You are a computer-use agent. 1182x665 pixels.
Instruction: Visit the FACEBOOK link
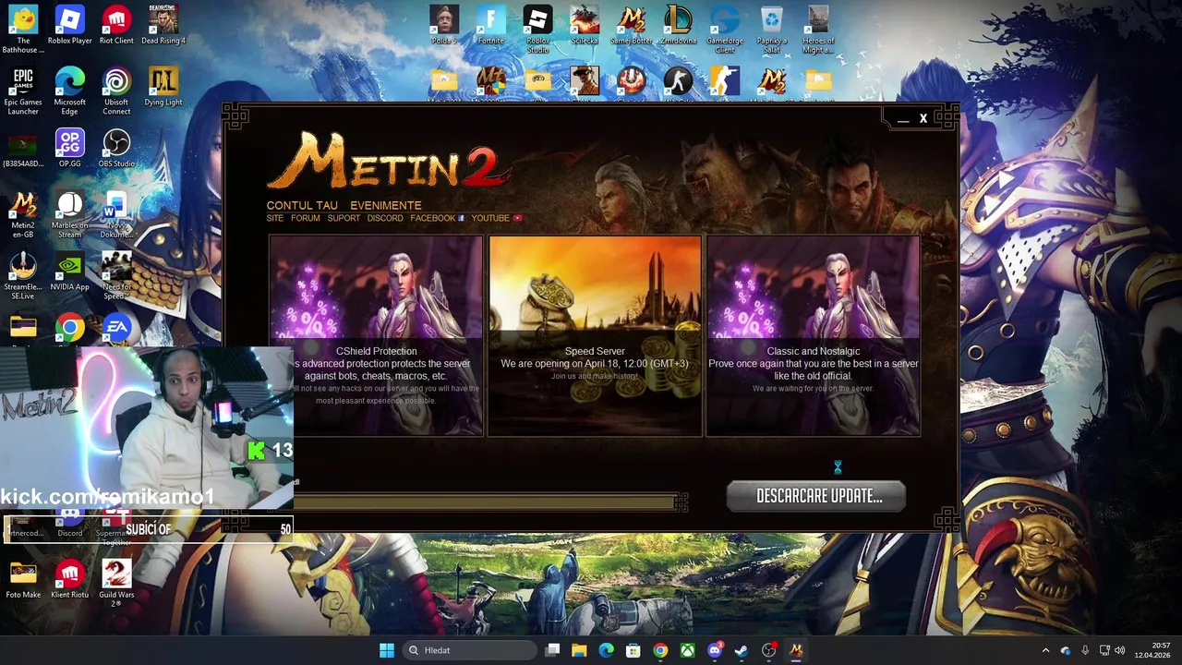point(437,218)
